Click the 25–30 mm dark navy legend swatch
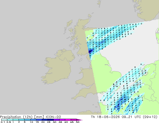 tap(50, 120)
